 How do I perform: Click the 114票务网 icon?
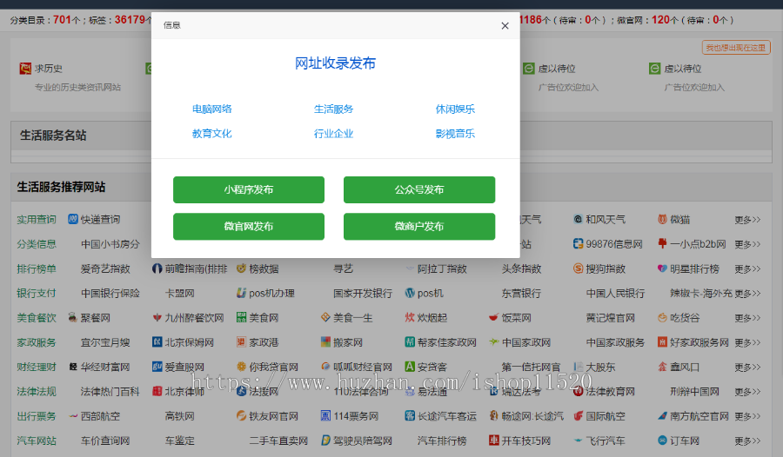[325, 415]
